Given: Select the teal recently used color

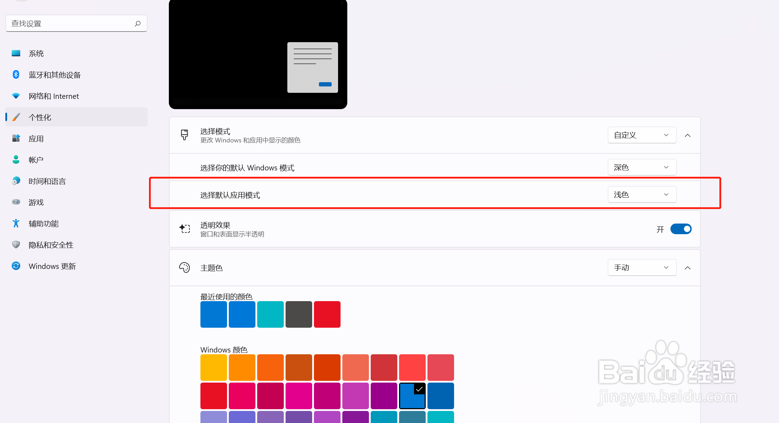Looking at the screenshot, I should tap(270, 314).
